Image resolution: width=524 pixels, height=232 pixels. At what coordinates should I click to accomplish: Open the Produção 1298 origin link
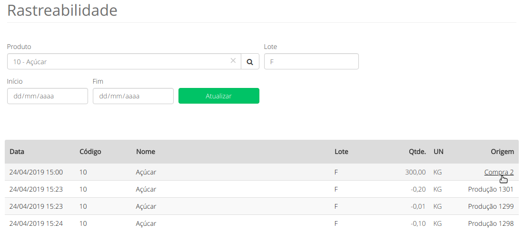coord(491,223)
